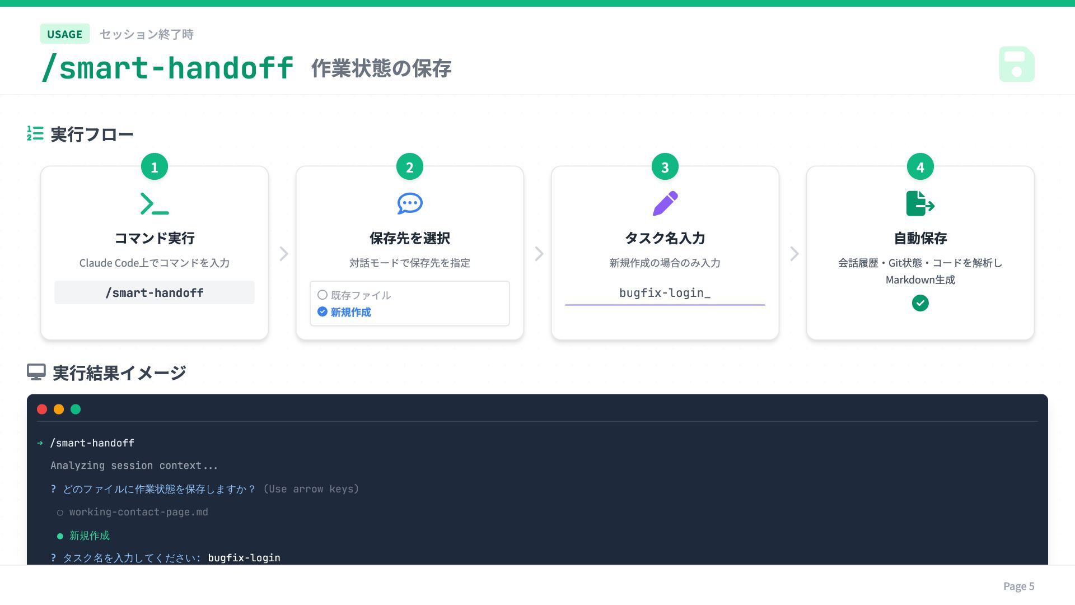Choose working-contact-page.md option in terminal
This screenshot has height=605, width=1075.
point(138,512)
